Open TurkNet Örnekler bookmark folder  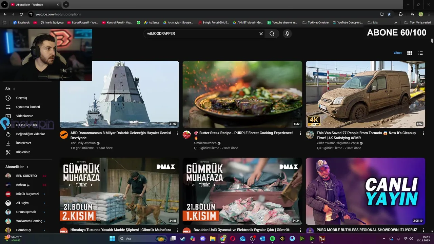click(315, 23)
